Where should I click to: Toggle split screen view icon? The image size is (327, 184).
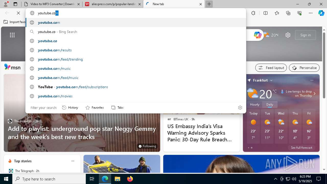[265, 13]
